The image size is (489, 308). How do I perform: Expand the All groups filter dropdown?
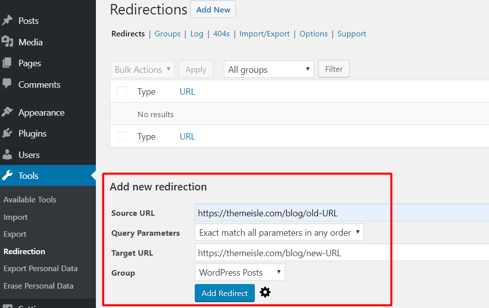point(268,69)
